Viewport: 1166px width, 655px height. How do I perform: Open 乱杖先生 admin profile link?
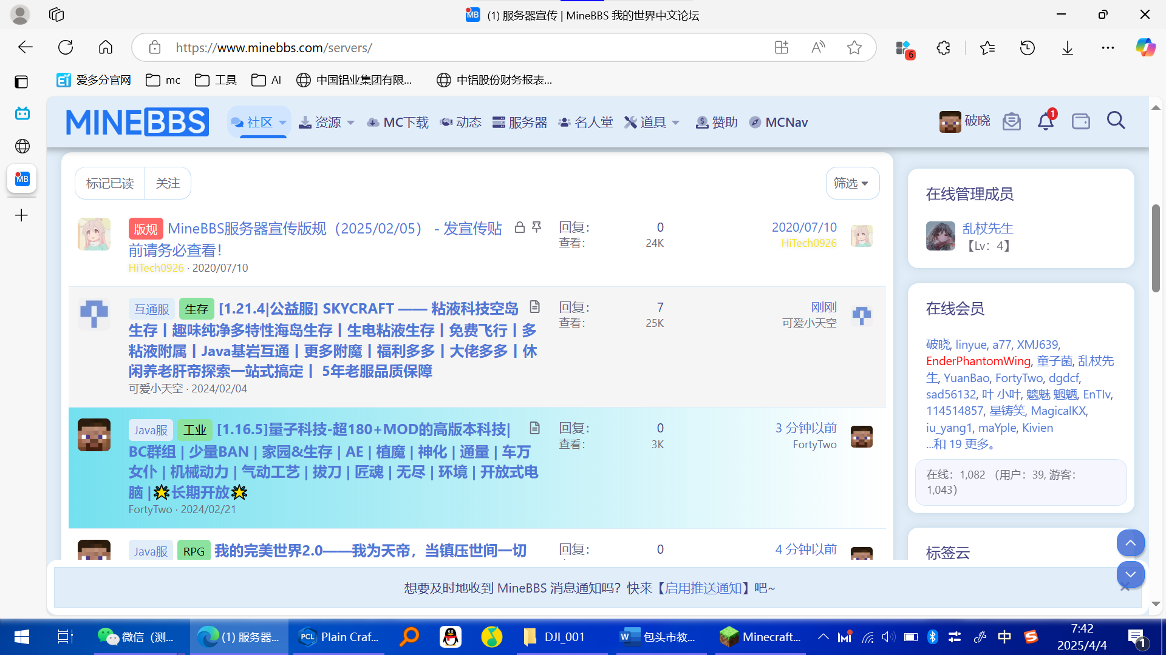coord(987,229)
